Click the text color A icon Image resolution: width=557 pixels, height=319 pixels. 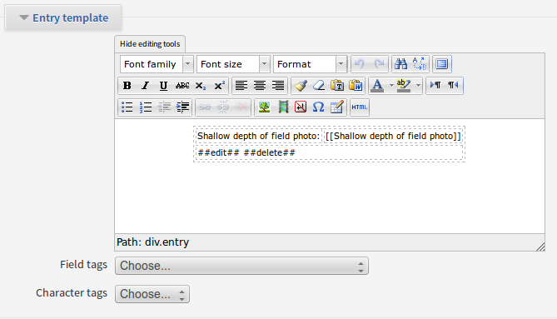[377, 86]
